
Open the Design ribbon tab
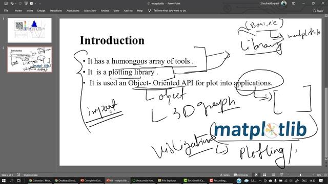(41, 11)
